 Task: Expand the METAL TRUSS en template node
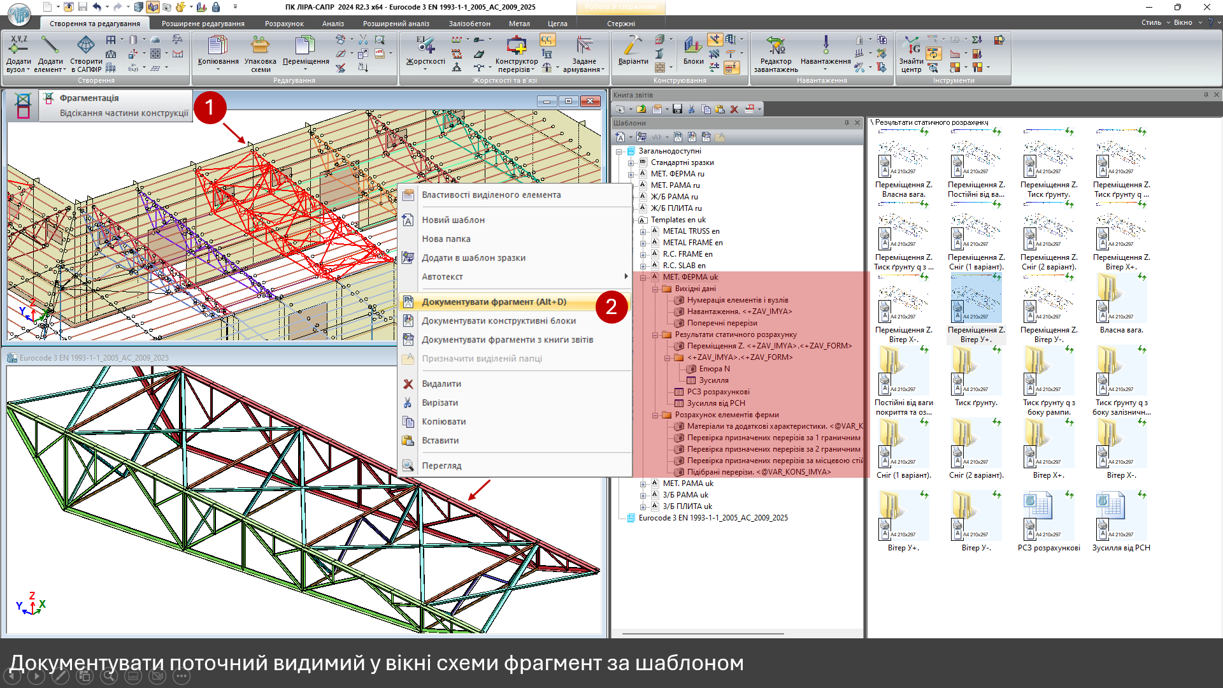[x=643, y=231]
